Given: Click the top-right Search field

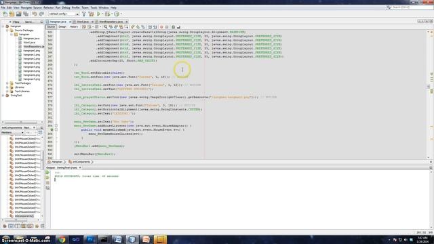Looking at the screenshot, I should 410,7.
